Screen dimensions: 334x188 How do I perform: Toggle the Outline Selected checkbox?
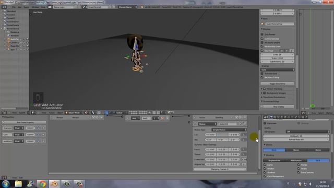pos(262,39)
